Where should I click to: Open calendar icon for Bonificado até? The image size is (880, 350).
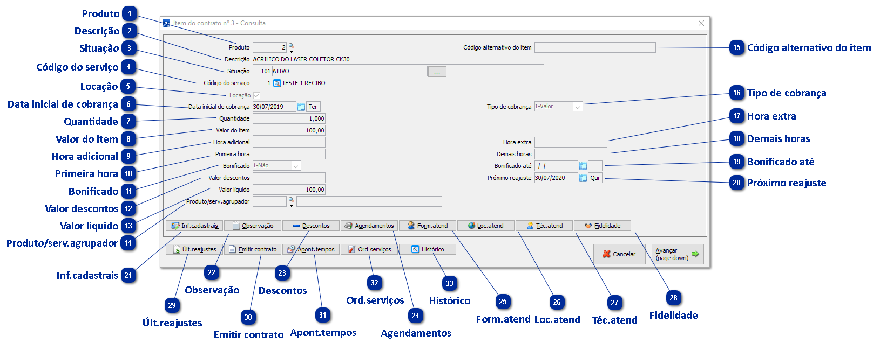pyautogui.click(x=583, y=166)
